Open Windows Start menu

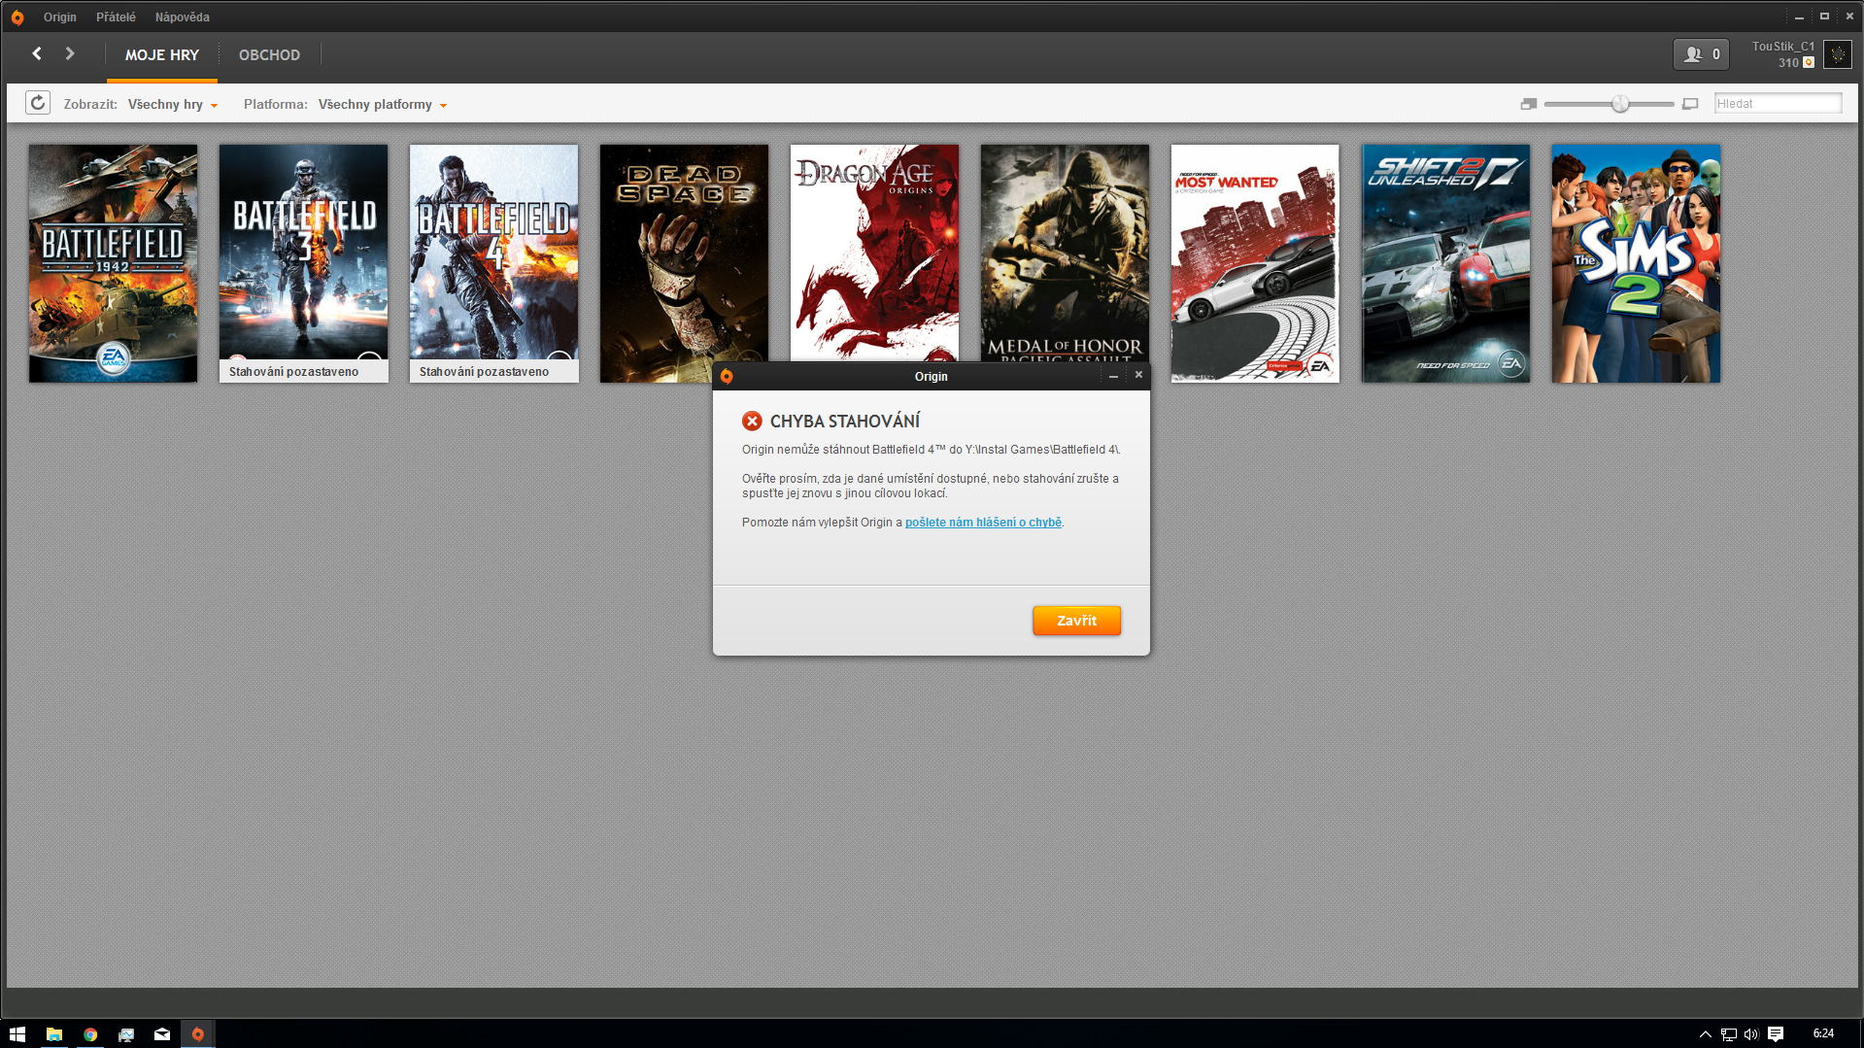17,1034
